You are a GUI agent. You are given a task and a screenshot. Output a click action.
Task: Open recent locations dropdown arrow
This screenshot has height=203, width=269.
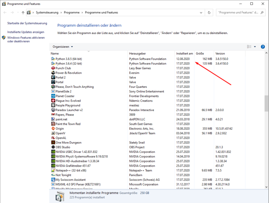[x=18, y=12]
